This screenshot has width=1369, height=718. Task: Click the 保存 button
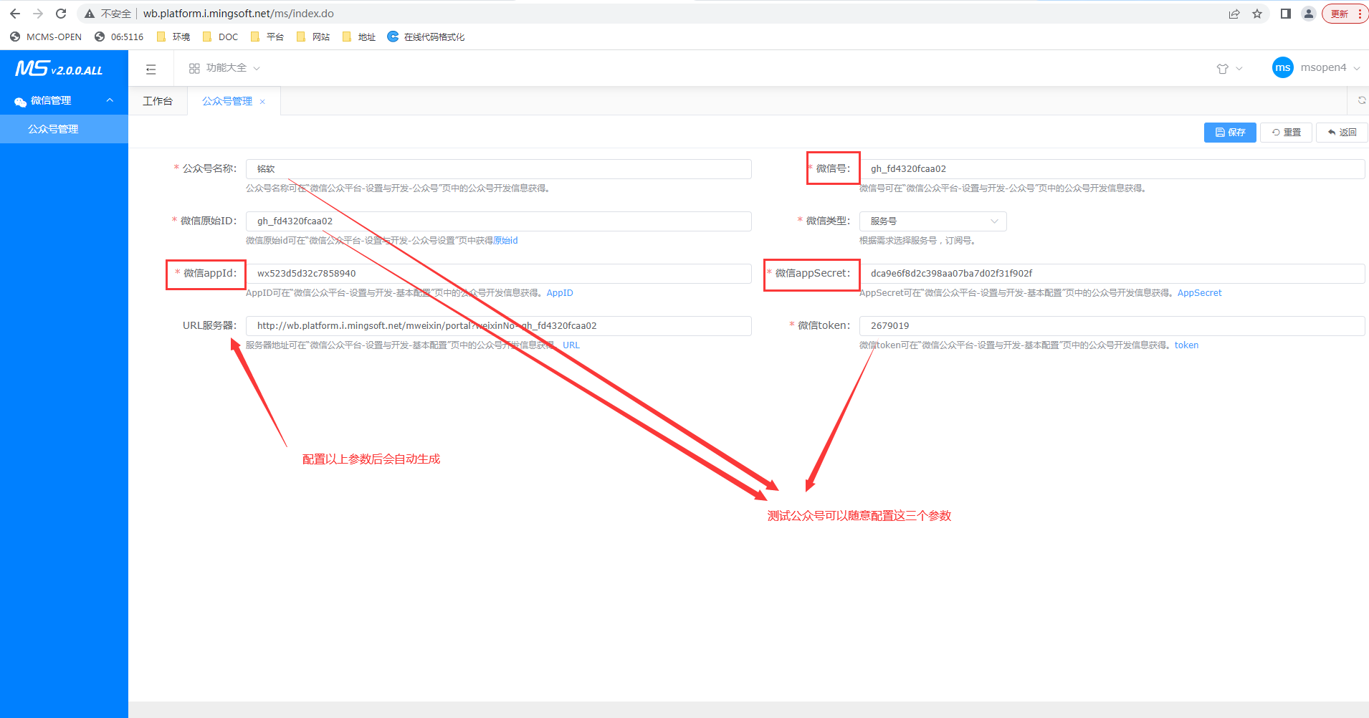[x=1229, y=133]
